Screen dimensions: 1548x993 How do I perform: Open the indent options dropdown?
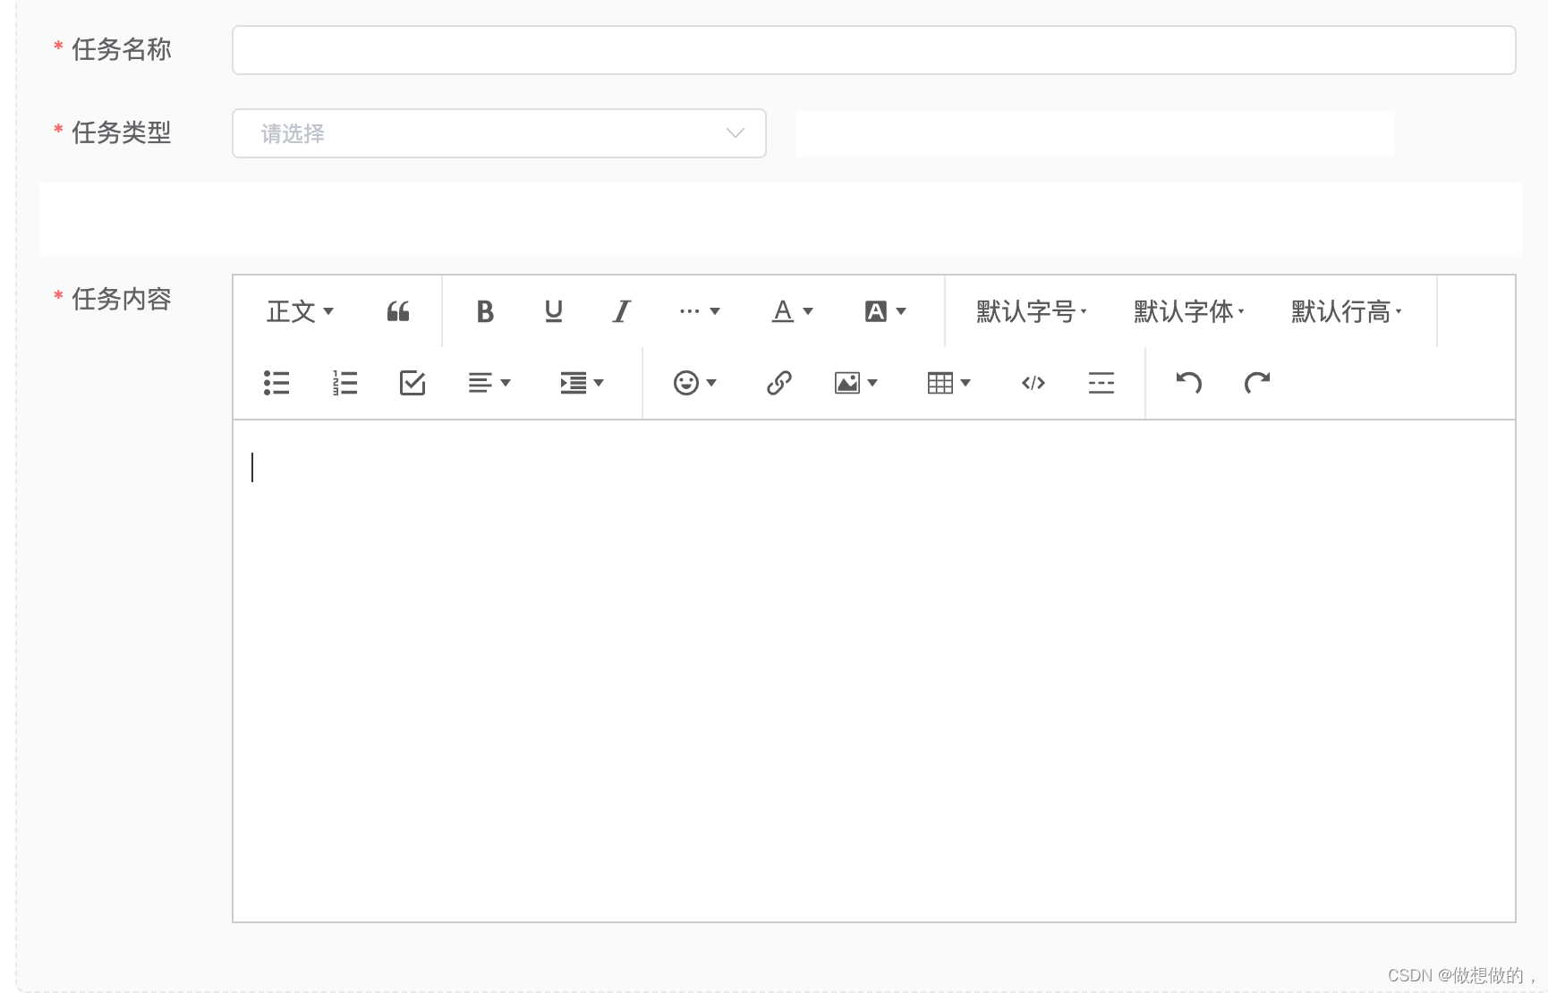tap(583, 383)
